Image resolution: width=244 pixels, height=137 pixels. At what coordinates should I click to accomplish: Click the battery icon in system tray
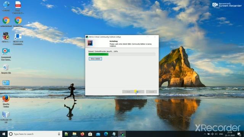(209, 134)
